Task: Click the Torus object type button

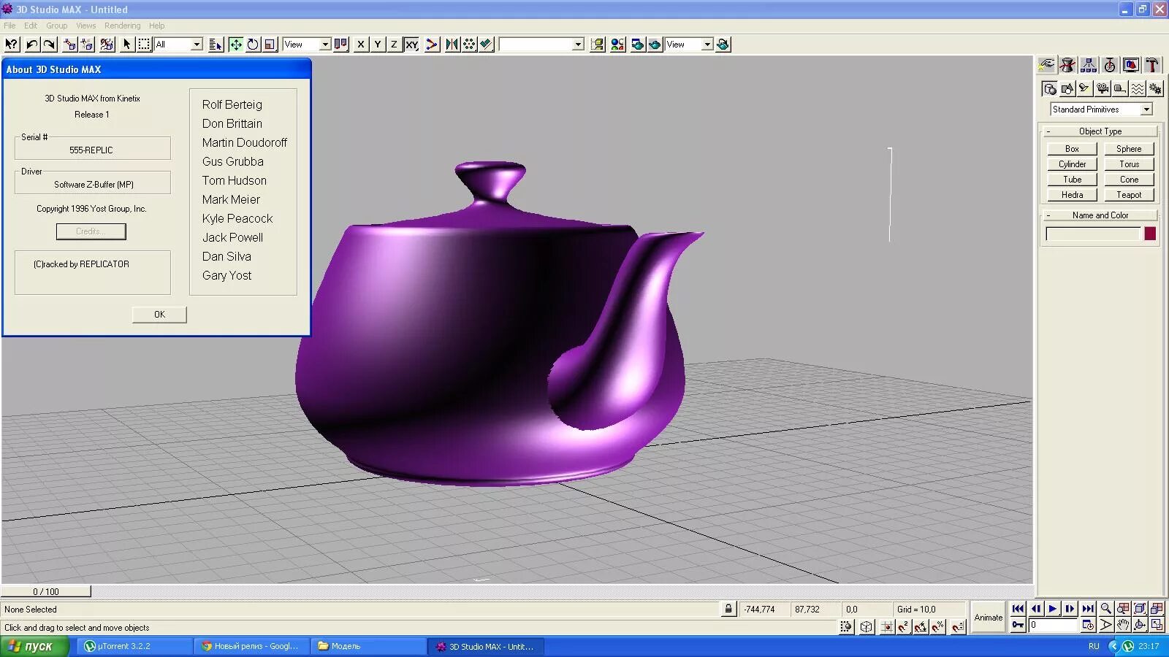Action: coord(1129,164)
